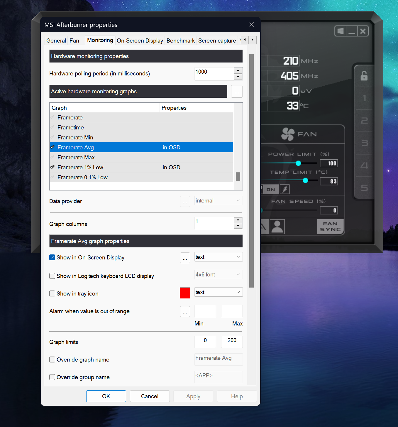Open the tray icon text dropdown
This screenshot has width=398, height=427.
pos(219,292)
